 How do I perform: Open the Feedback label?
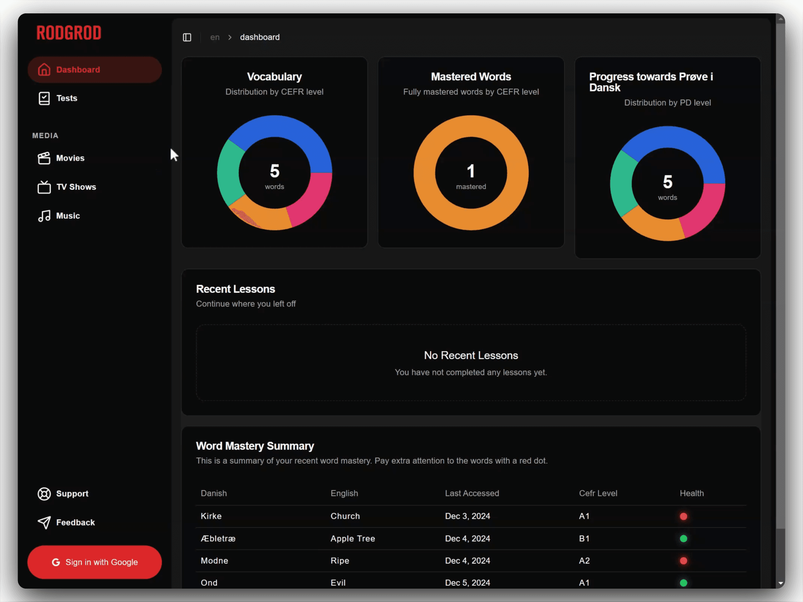[x=76, y=523]
